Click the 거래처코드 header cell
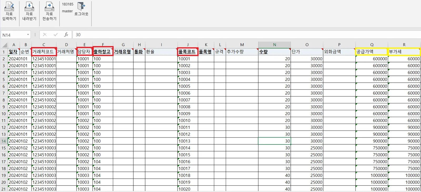 click(x=44, y=52)
